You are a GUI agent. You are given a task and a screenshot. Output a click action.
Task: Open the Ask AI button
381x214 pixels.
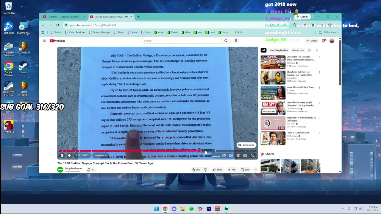point(231,170)
